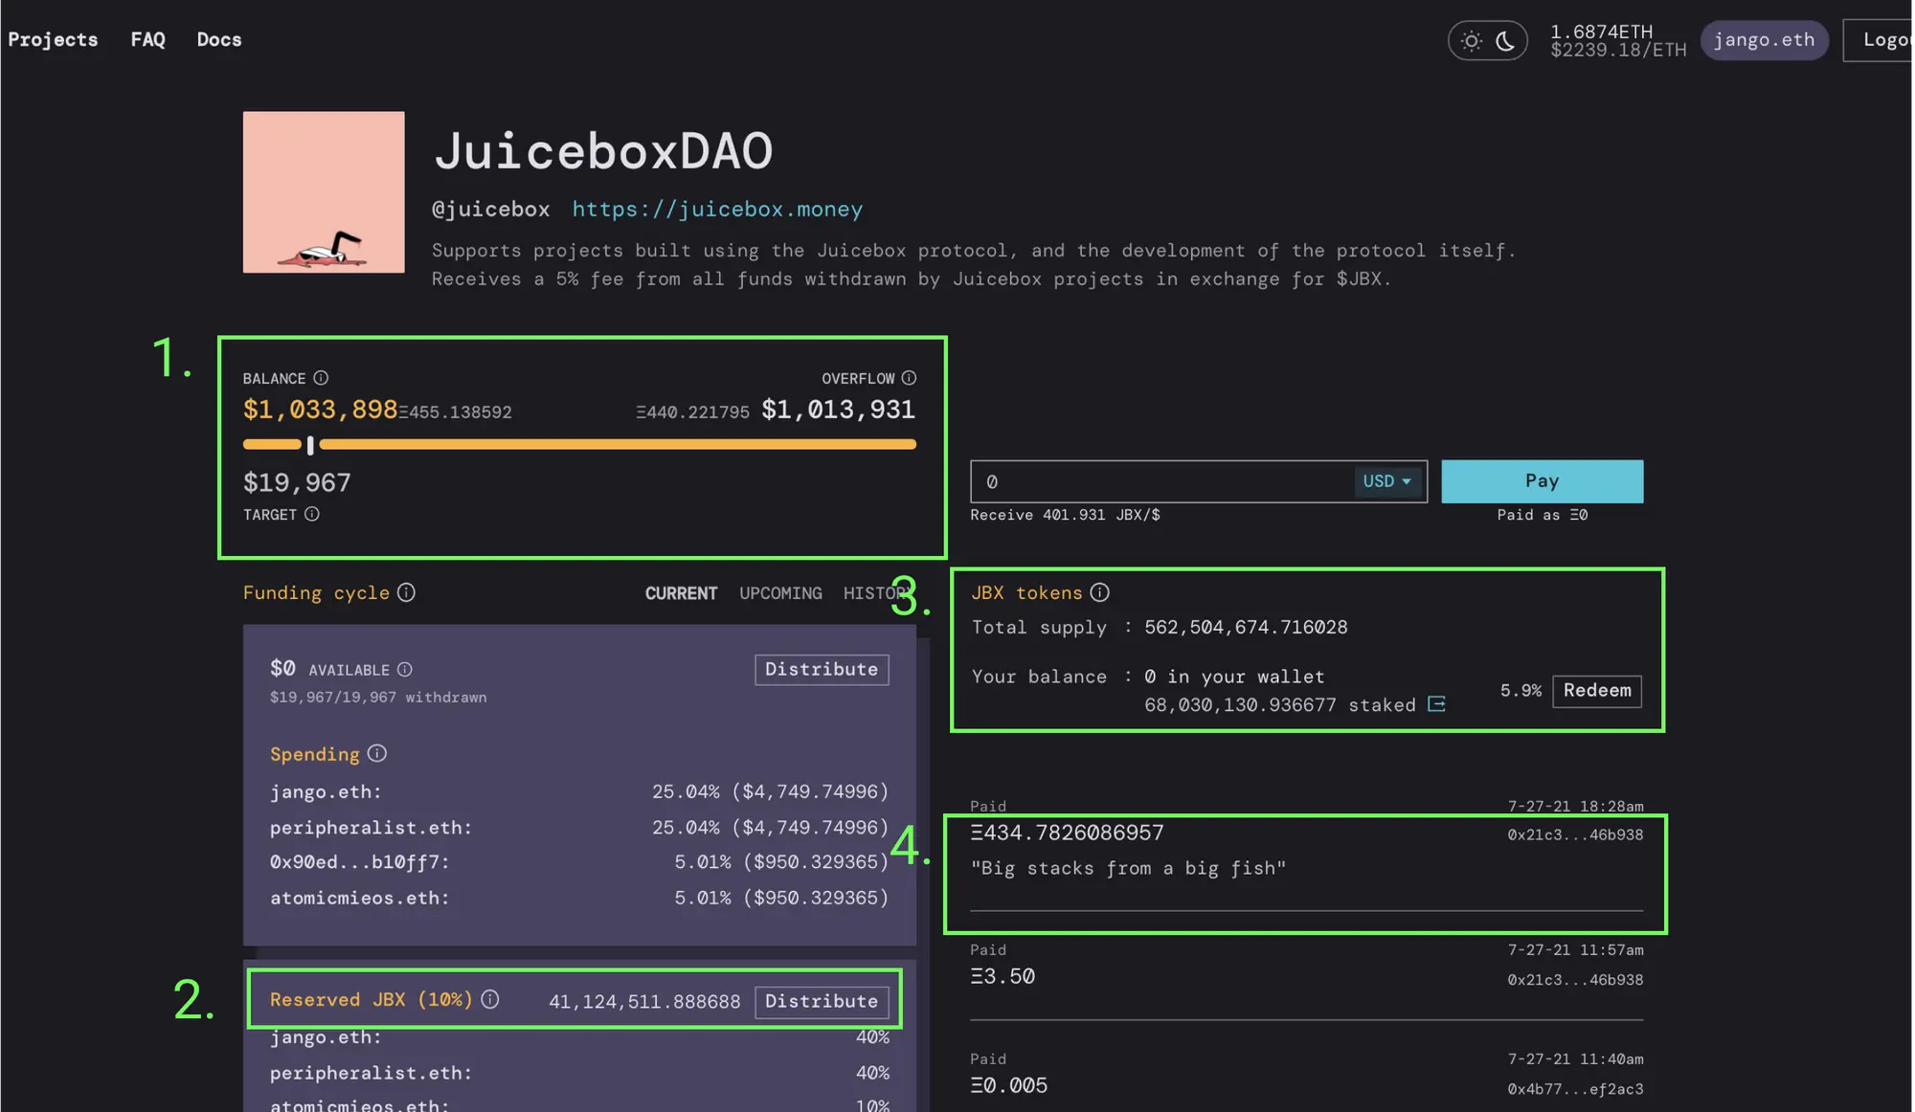
Task: Open the USD currency dropdown
Action: (1386, 481)
